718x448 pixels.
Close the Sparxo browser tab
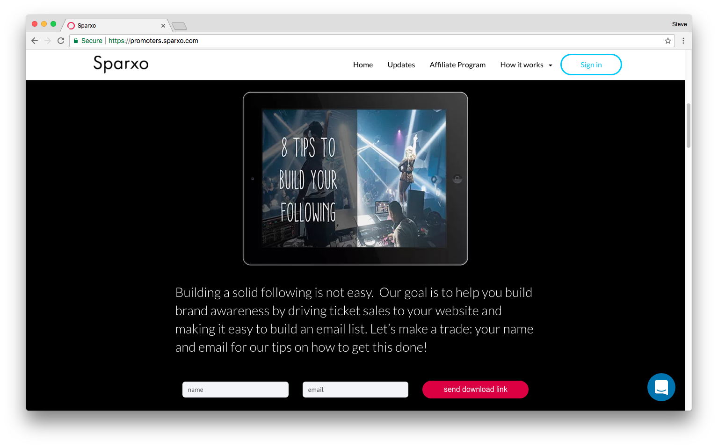[163, 26]
